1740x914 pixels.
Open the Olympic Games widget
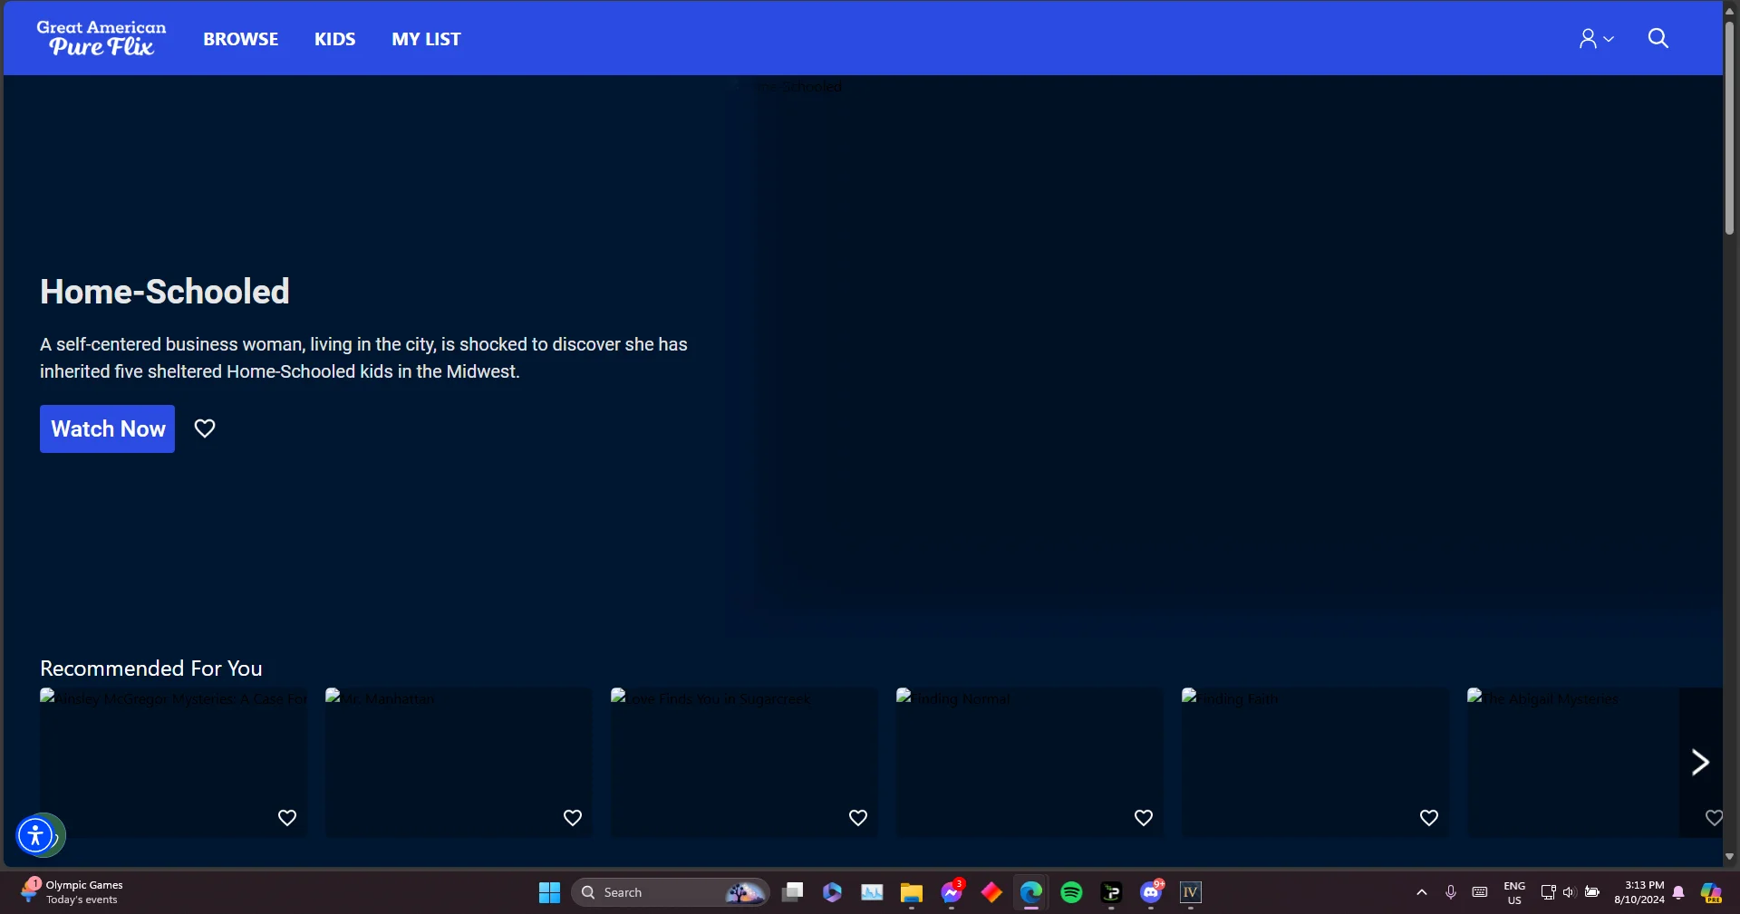click(72, 892)
